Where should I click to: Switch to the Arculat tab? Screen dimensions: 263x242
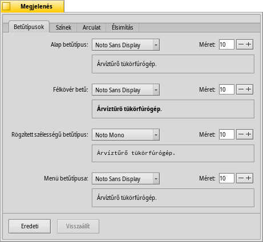(x=91, y=27)
